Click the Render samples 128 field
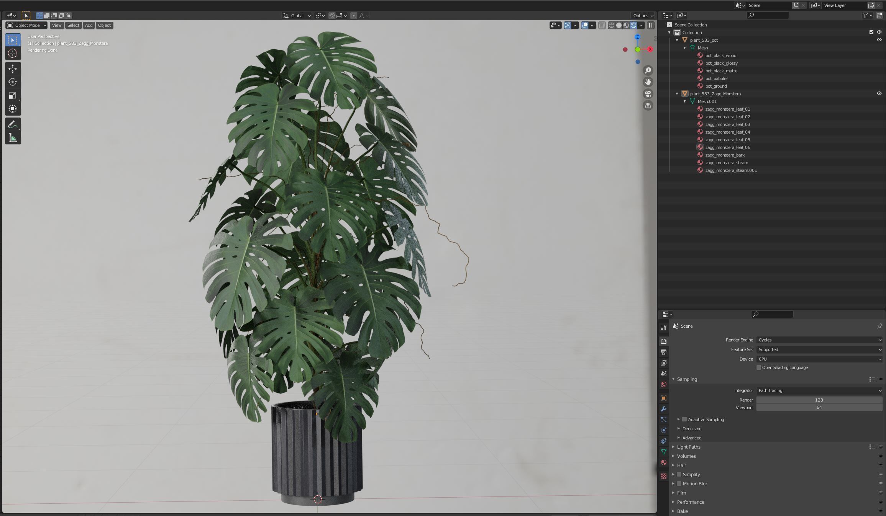Viewport: 886px width, 516px height. click(x=819, y=400)
